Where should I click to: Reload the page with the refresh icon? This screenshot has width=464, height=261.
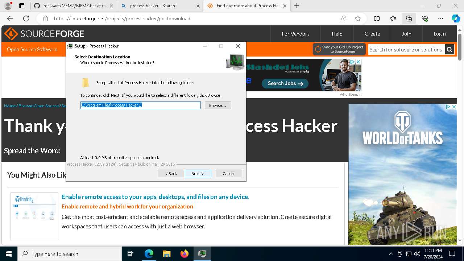[x=26, y=18]
